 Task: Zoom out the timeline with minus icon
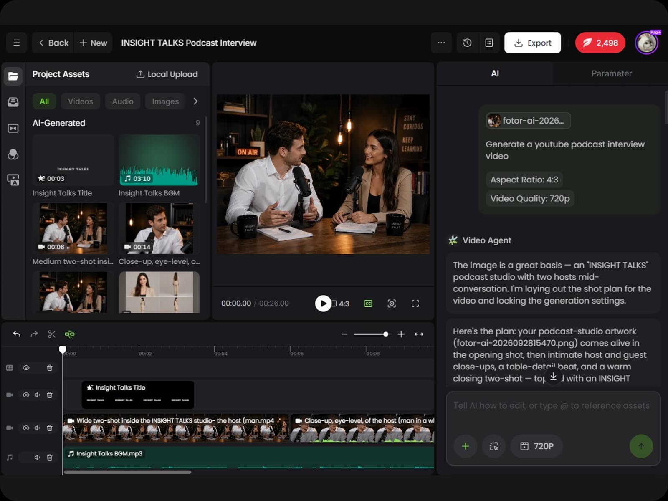(x=344, y=334)
